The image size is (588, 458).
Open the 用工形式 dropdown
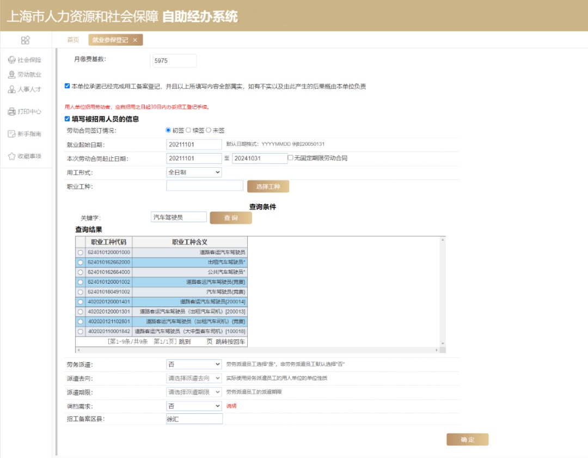click(194, 172)
